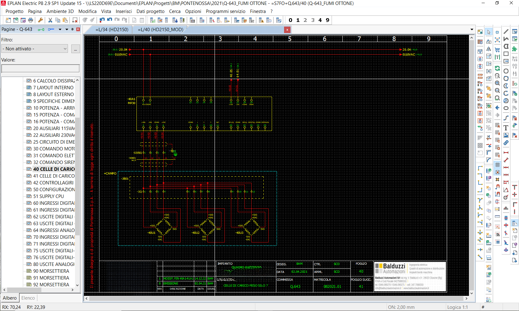Click the Print icon in the toolbar
The width and height of the screenshot is (519, 311).
tap(31, 20)
